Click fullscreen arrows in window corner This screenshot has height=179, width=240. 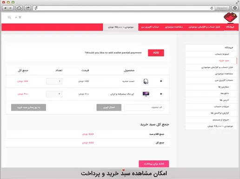[x=237, y=2]
